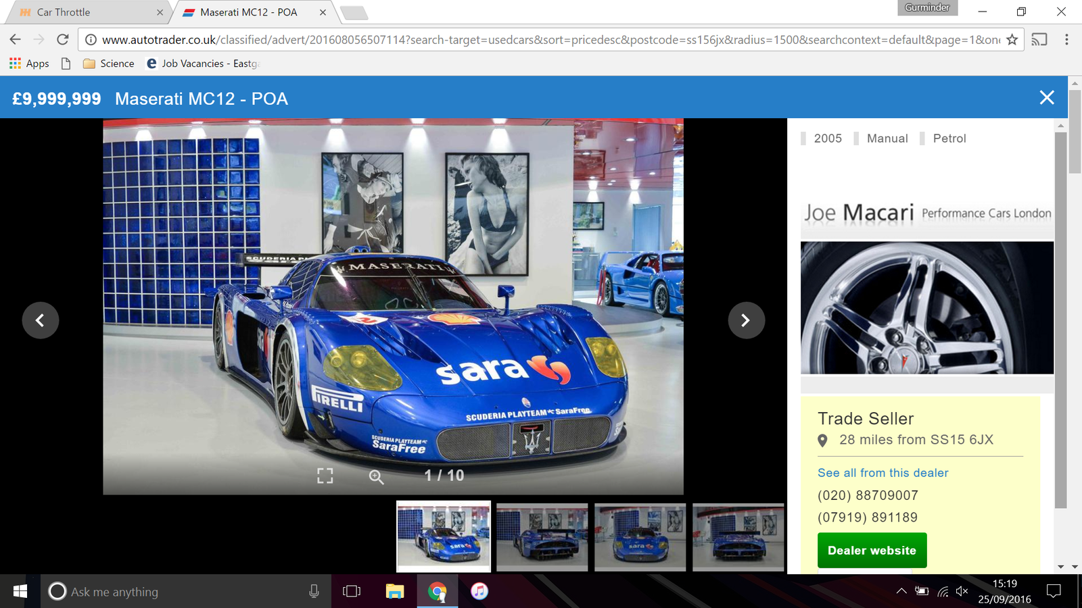The image size is (1082, 608).
Task: Open the Science bookmarks folder
Action: (109, 64)
